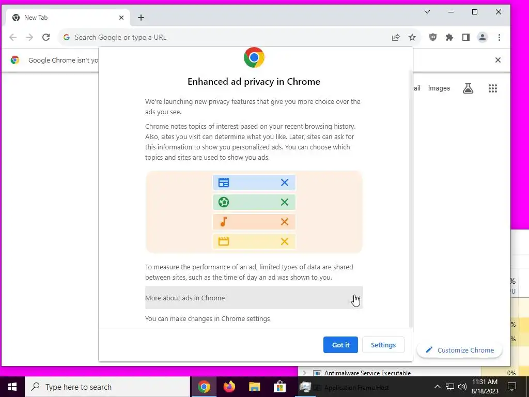The width and height of the screenshot is (529, 397).
Task: Select the New Tab tab
Action: pyautogui.click(x=68, y=18)
